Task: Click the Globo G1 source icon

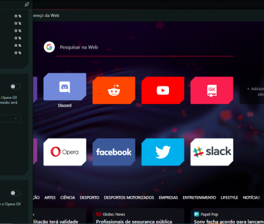Action: tap(99, 214)
